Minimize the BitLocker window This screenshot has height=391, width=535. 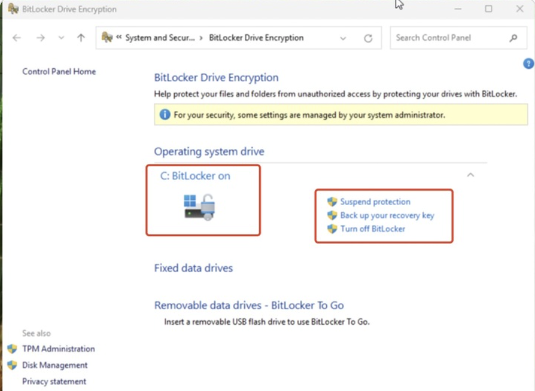[x=458, y=9]
